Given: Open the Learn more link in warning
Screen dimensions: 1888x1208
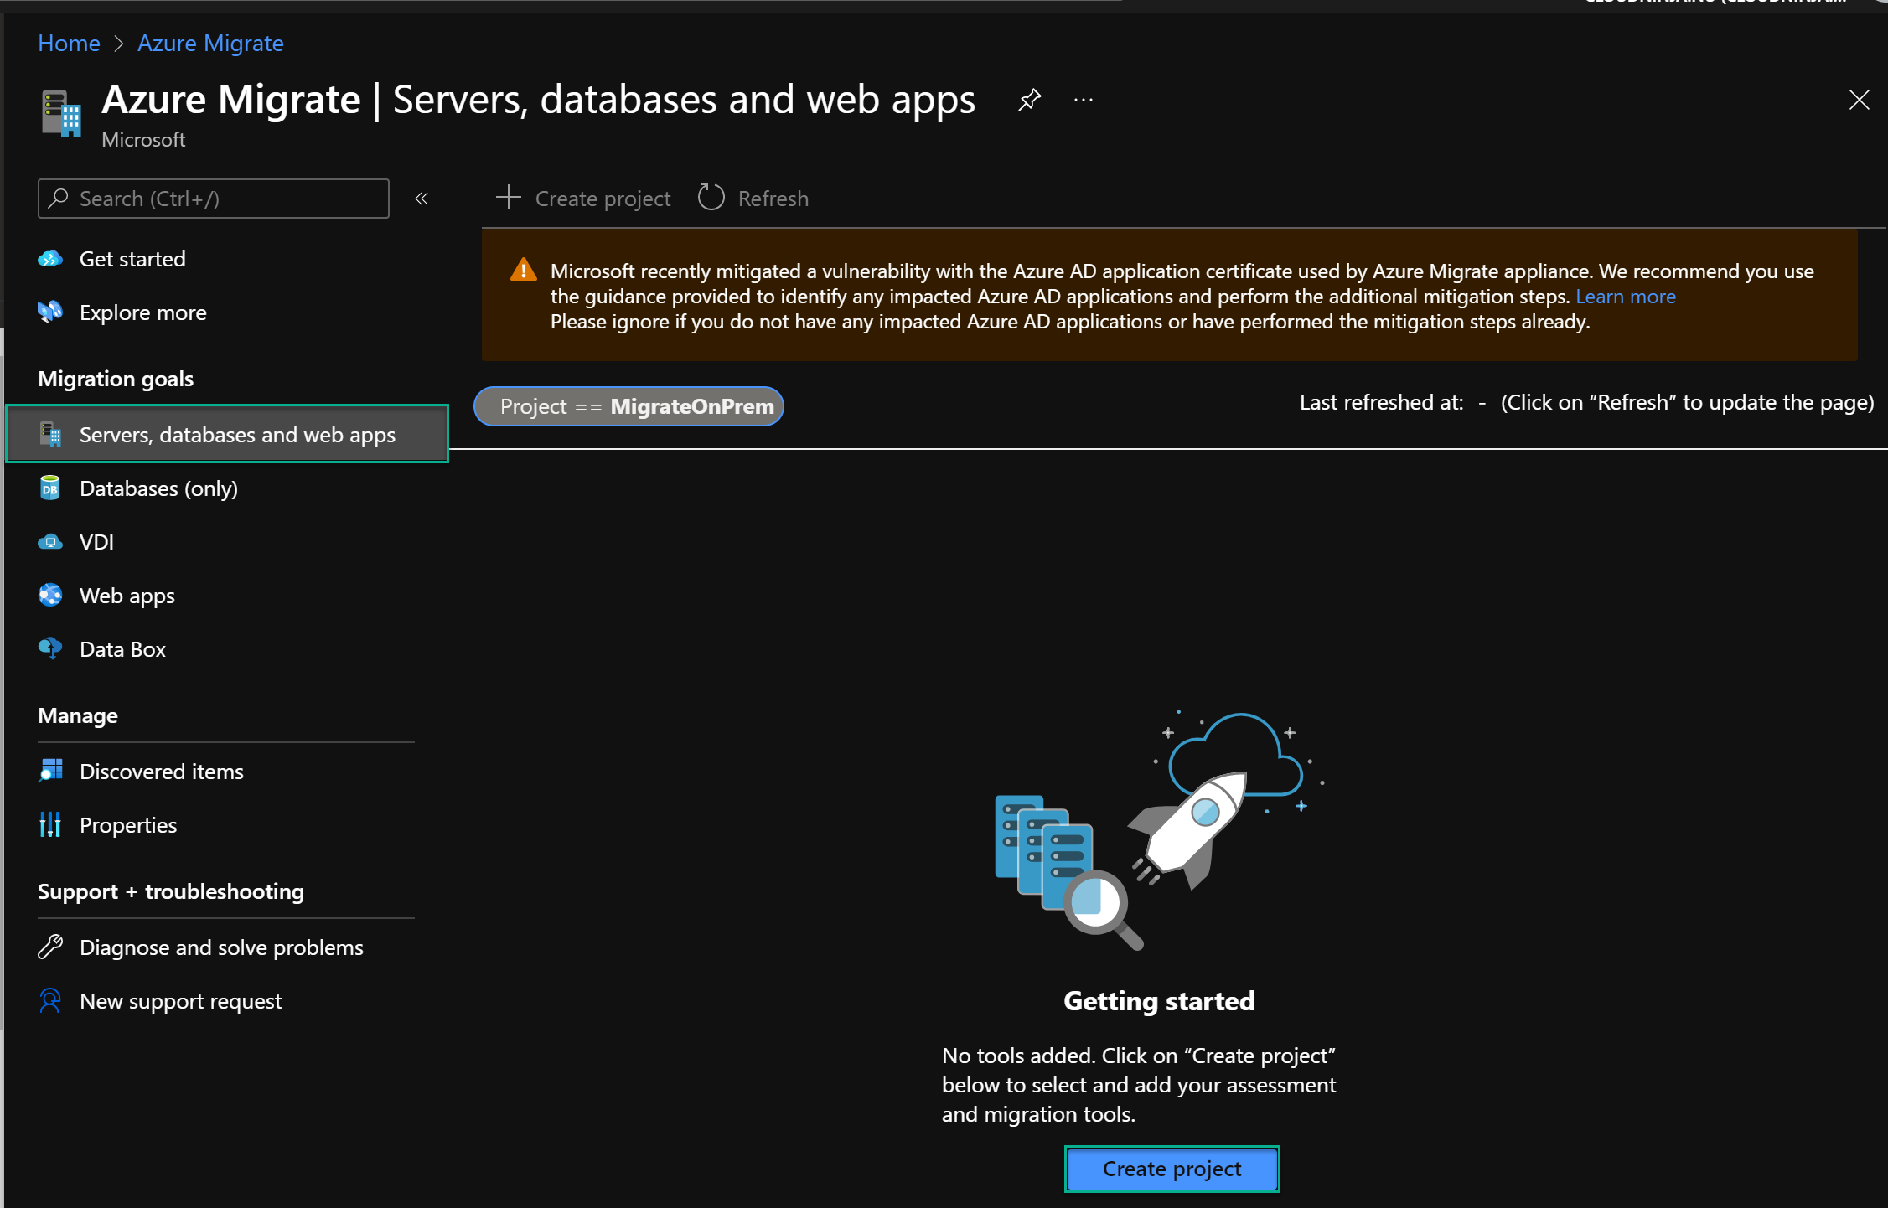Looking at the screenshot, I should click(1625, 297).
